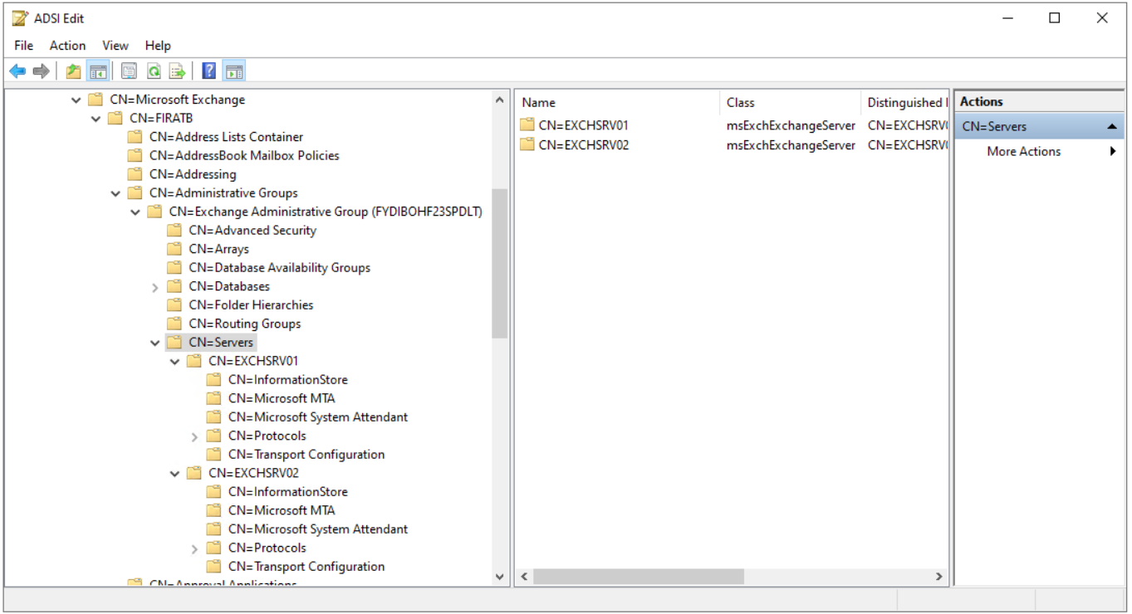Collapse the CN=Servers node chevron

(x=155, y=343)
